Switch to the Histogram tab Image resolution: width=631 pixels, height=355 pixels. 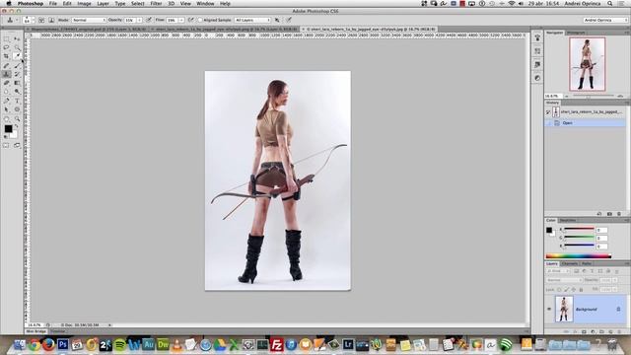576,33
